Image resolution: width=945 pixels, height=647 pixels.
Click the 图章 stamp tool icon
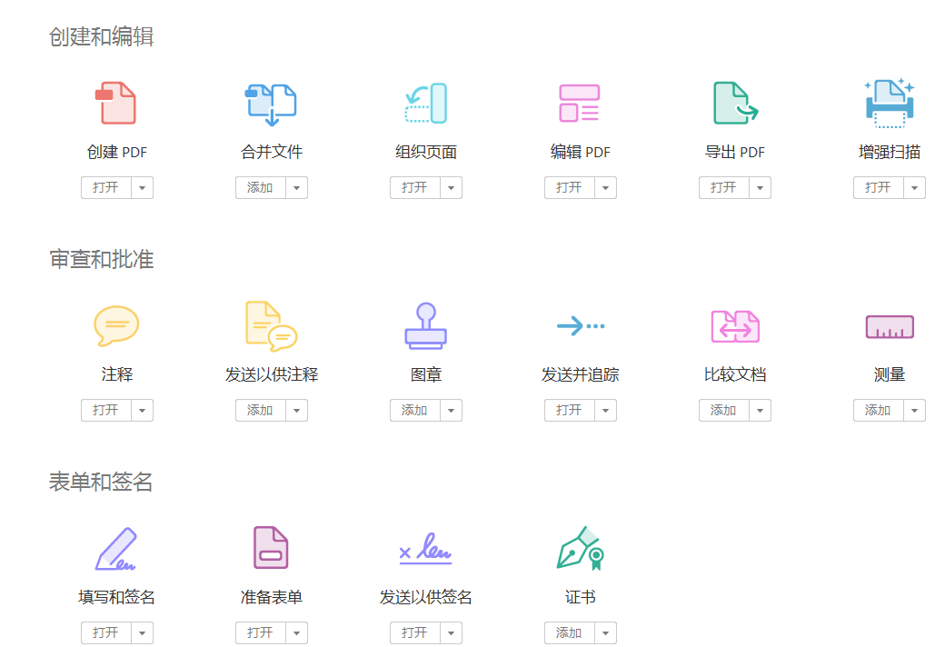(x=425, y=324)
